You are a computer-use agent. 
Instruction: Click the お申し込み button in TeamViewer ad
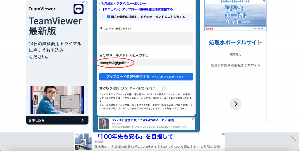(57, 120)
